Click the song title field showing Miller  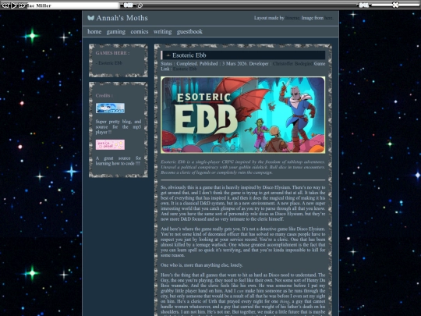[x=73, y=5]
